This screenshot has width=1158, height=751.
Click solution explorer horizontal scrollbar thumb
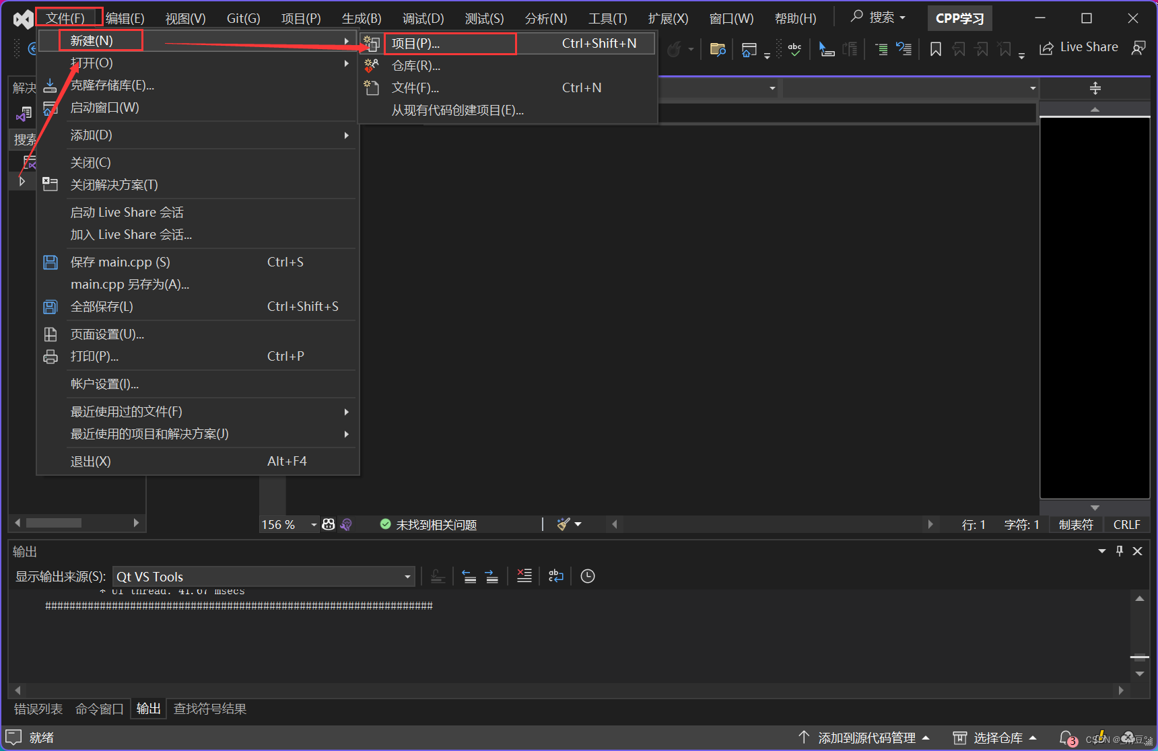[54, 523]
